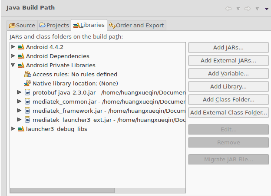Select the mediatek_launcher3_ext.jar row text
The height and width of the screenshot is (196, 271).
[x=109, y=120]
